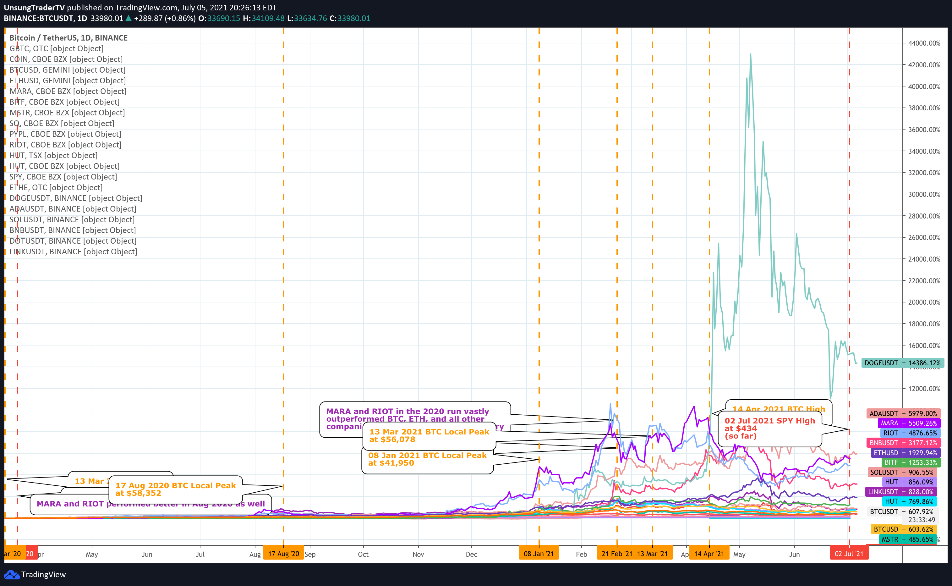Click the MSTR 485.65% price label

point(908,539)
